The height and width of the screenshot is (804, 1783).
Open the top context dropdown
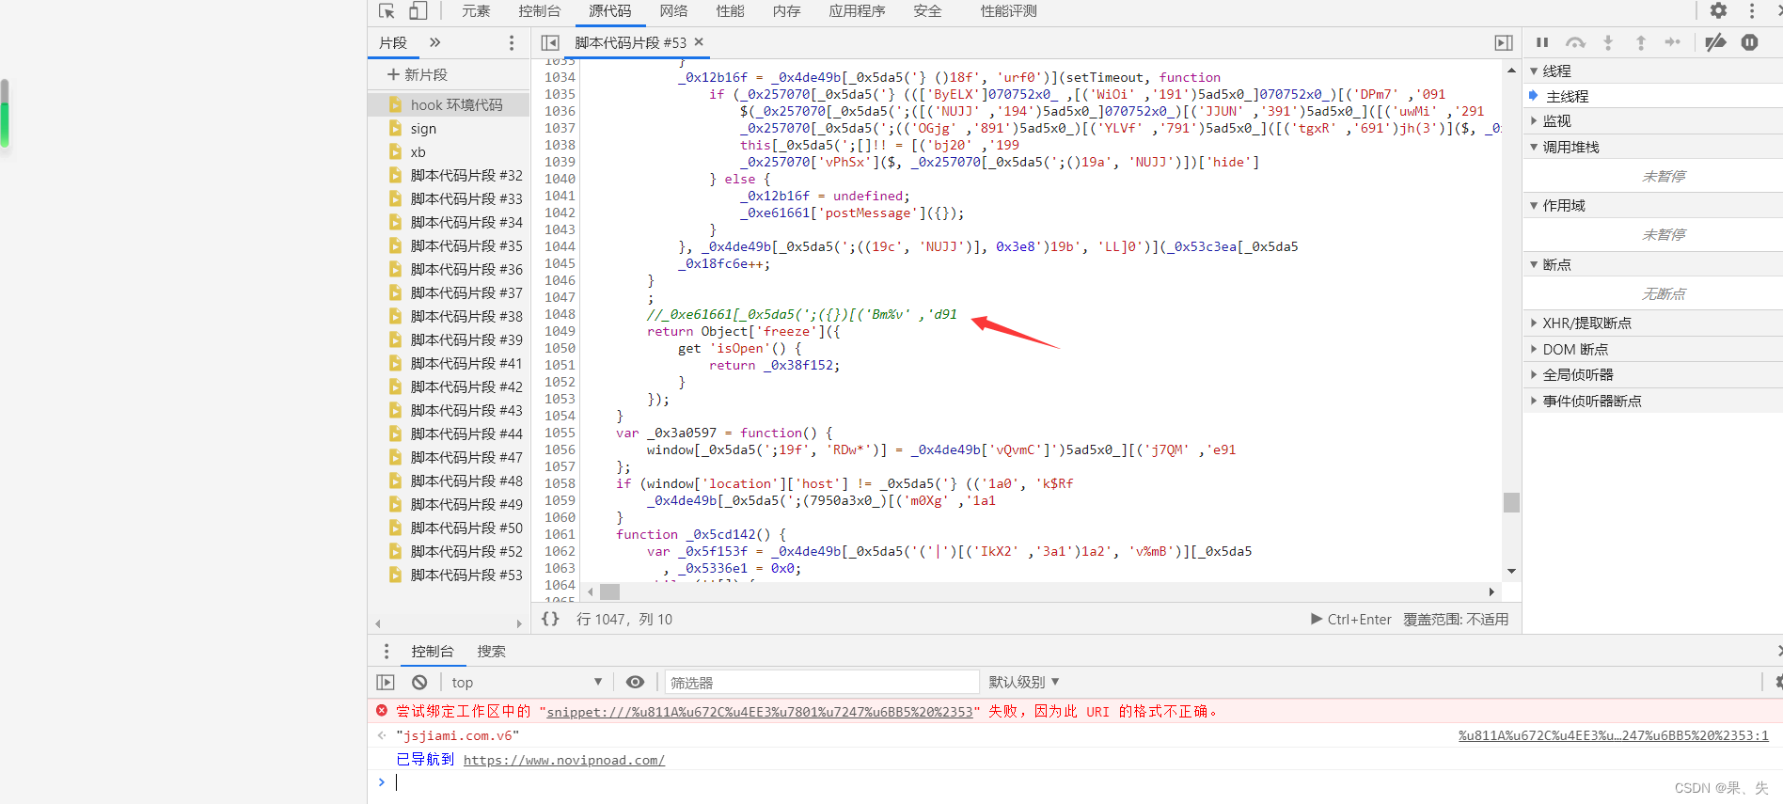(526, 682)
